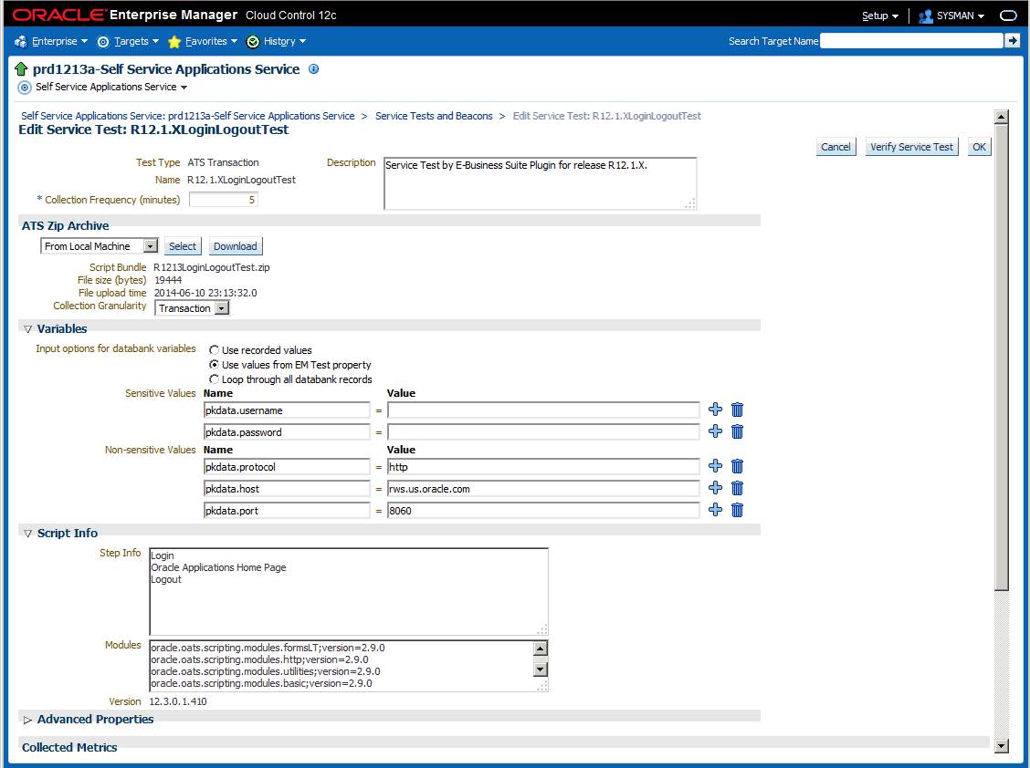Click the Self Service Applications Service target icon

25,88
